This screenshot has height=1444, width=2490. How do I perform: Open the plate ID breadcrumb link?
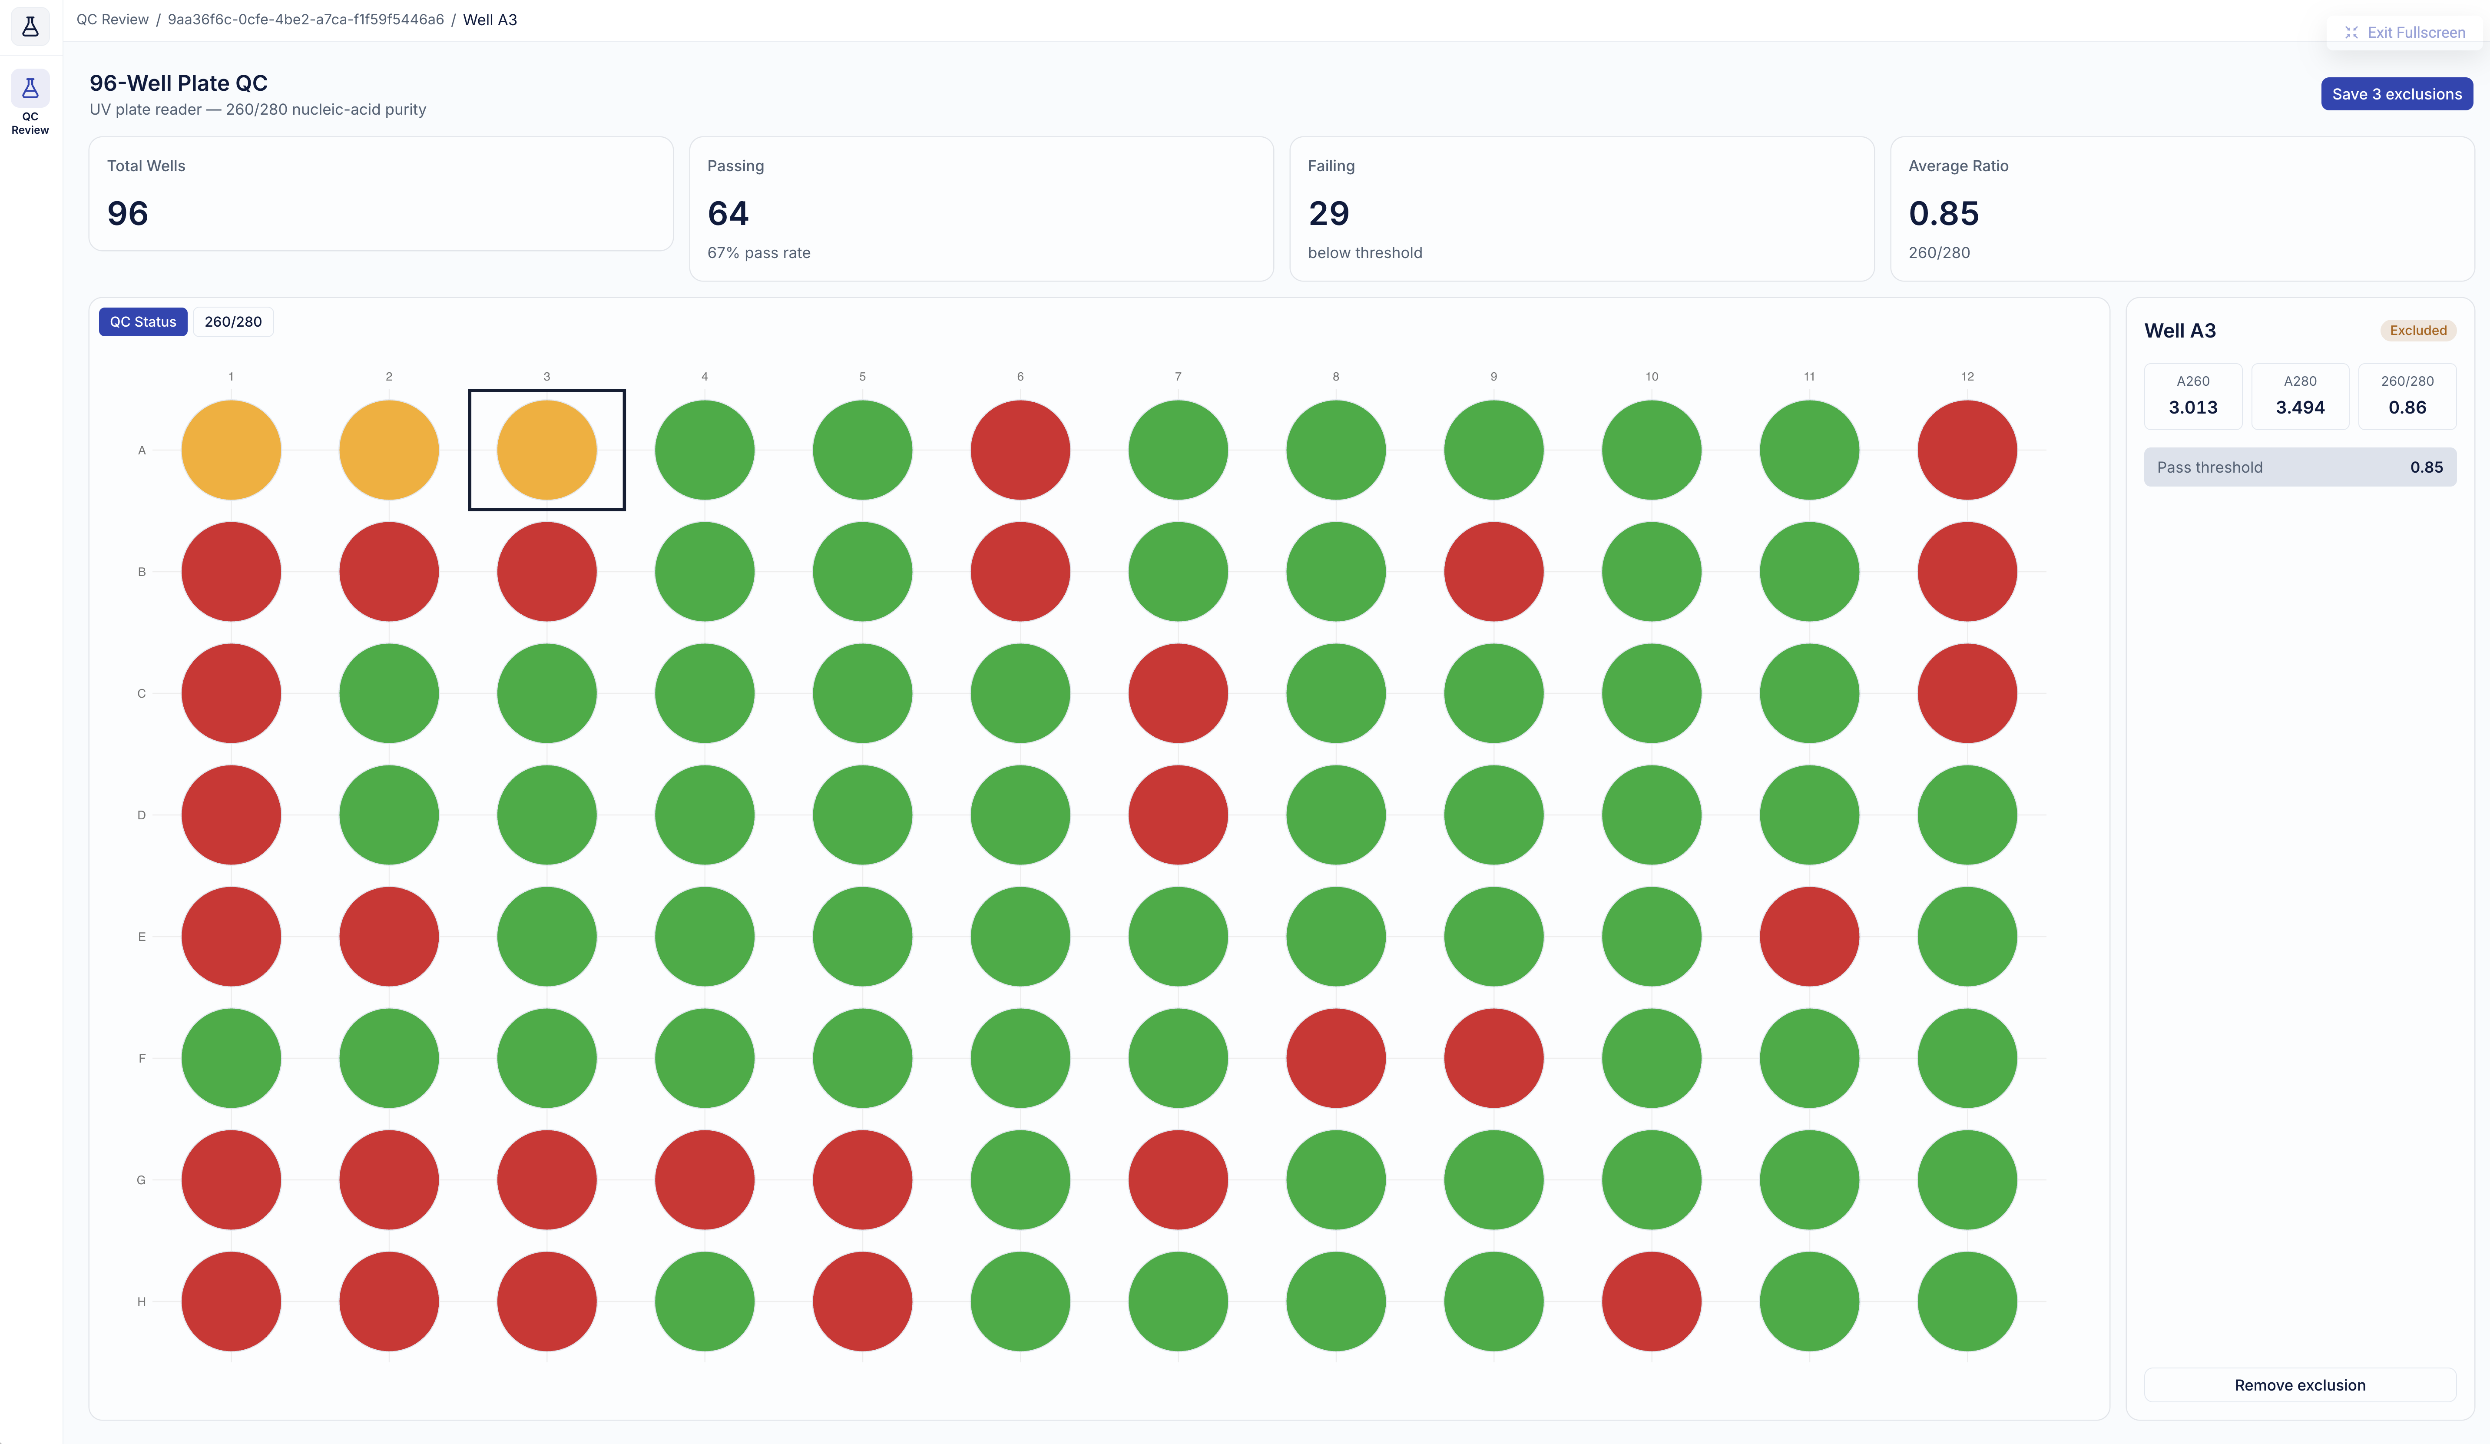tap(305, 20)
